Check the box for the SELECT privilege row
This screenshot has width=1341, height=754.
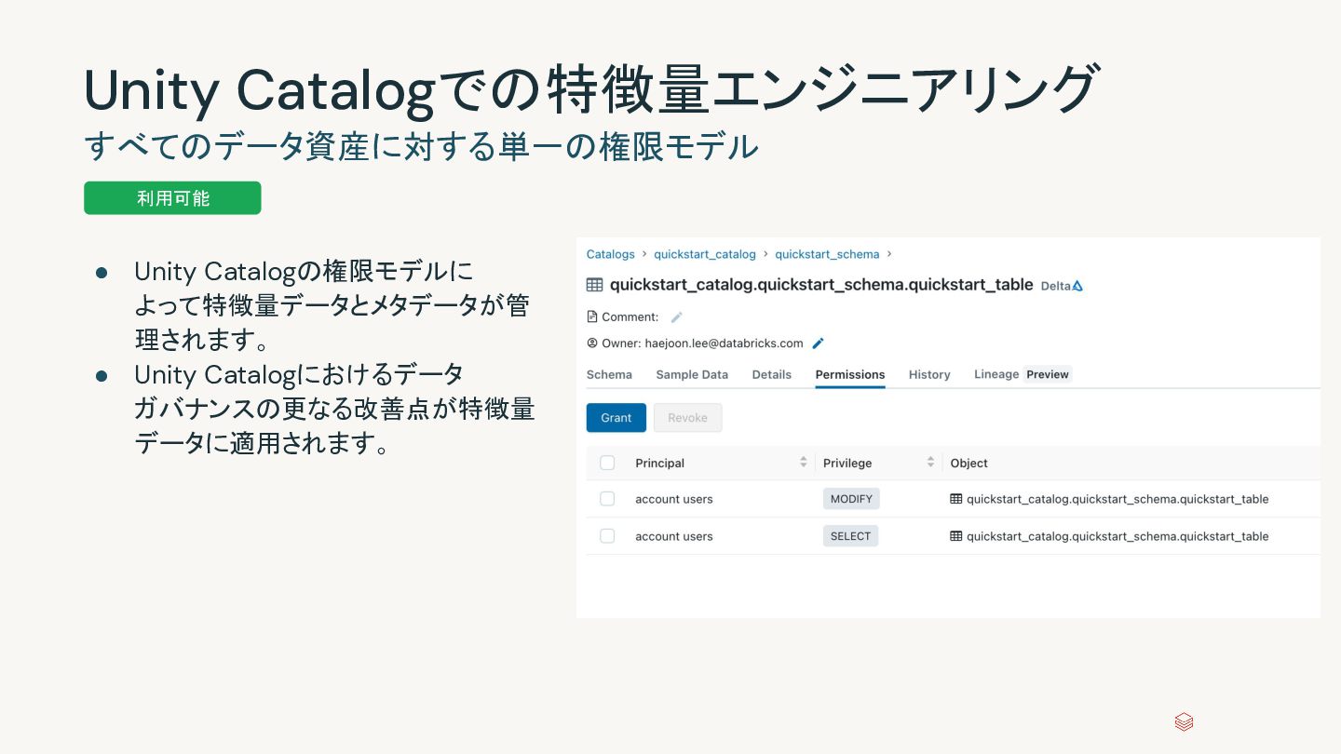point(607,536)
